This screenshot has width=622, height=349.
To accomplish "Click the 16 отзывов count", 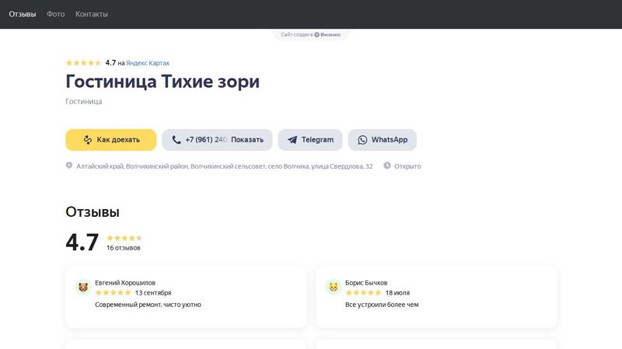I will click(124, 248).
